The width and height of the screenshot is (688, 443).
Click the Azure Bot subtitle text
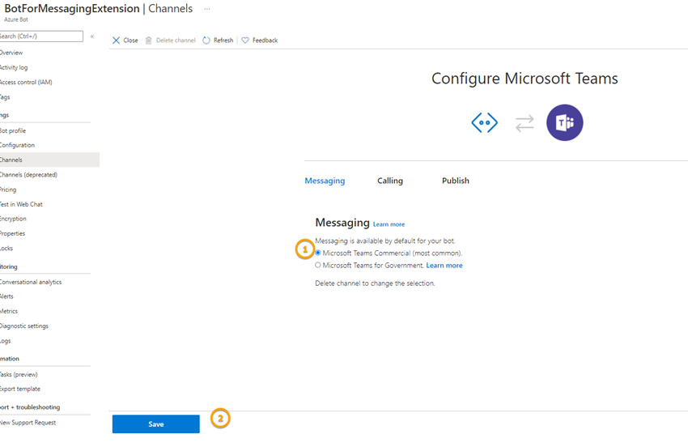(x=16, y=19)
